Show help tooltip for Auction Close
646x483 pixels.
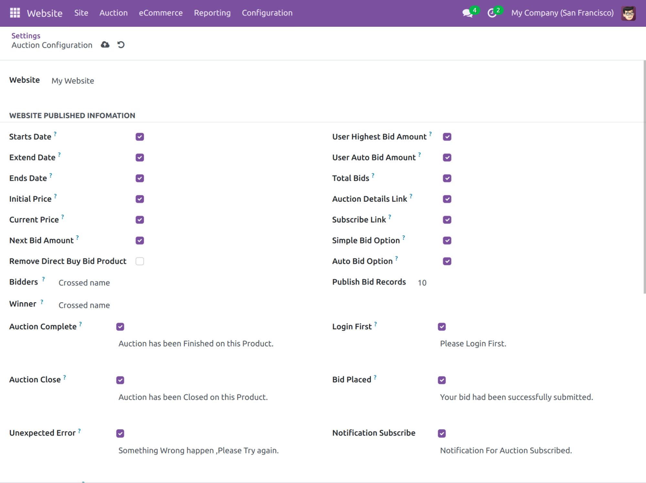(x=65, y=377)
